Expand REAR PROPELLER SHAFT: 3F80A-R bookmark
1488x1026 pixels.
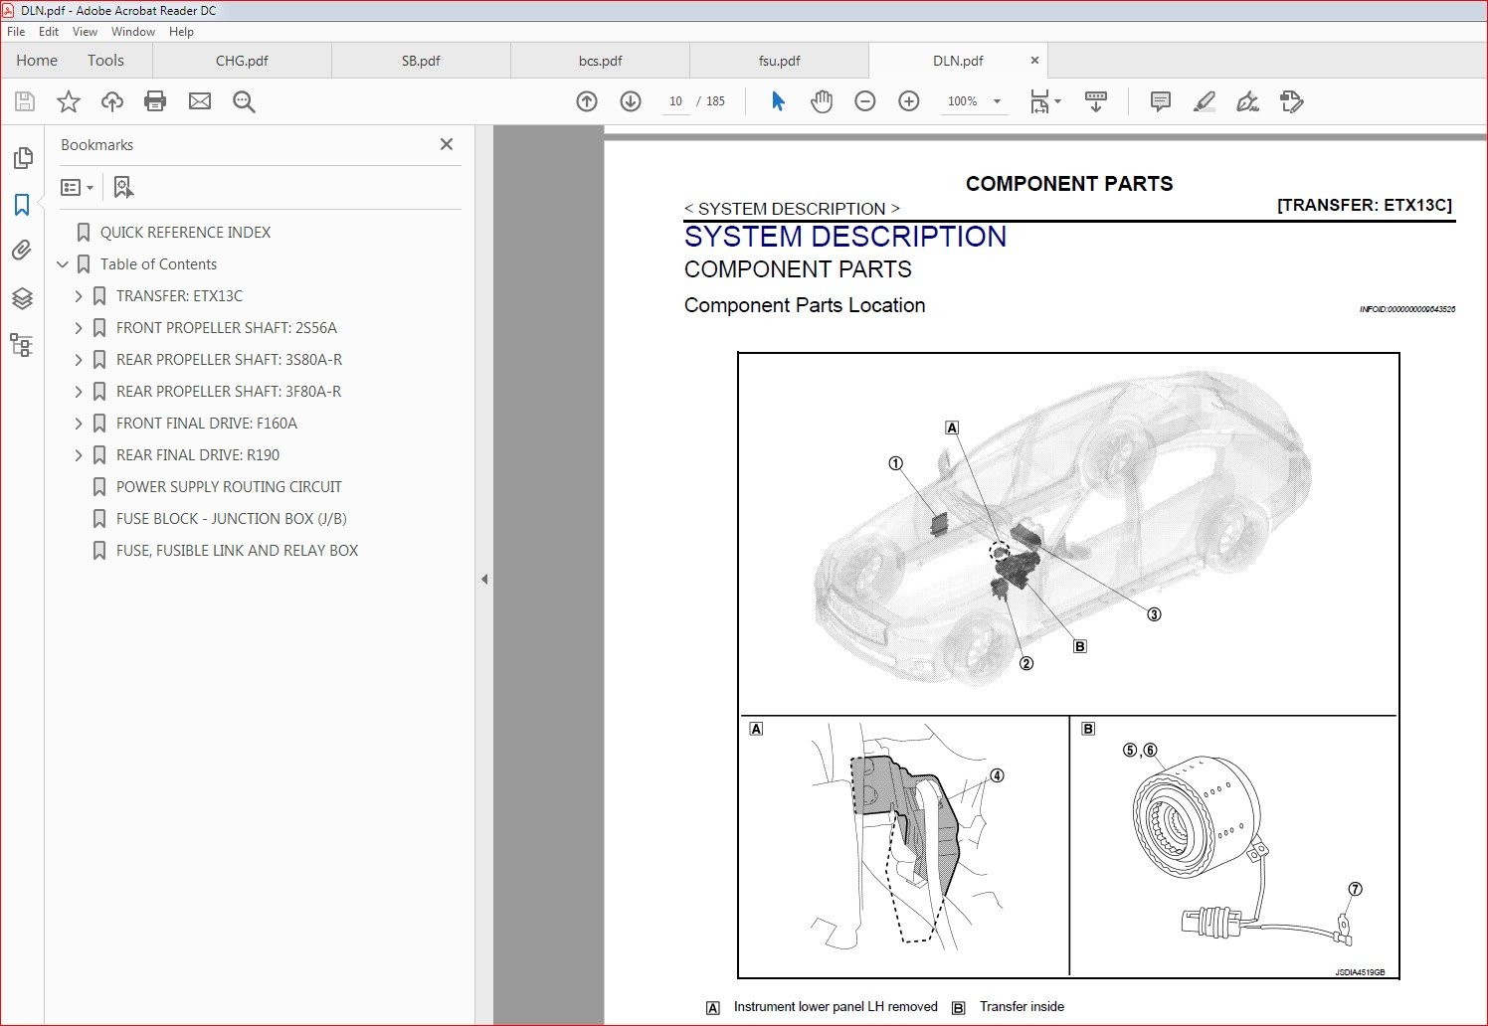(x=79, y=392)
